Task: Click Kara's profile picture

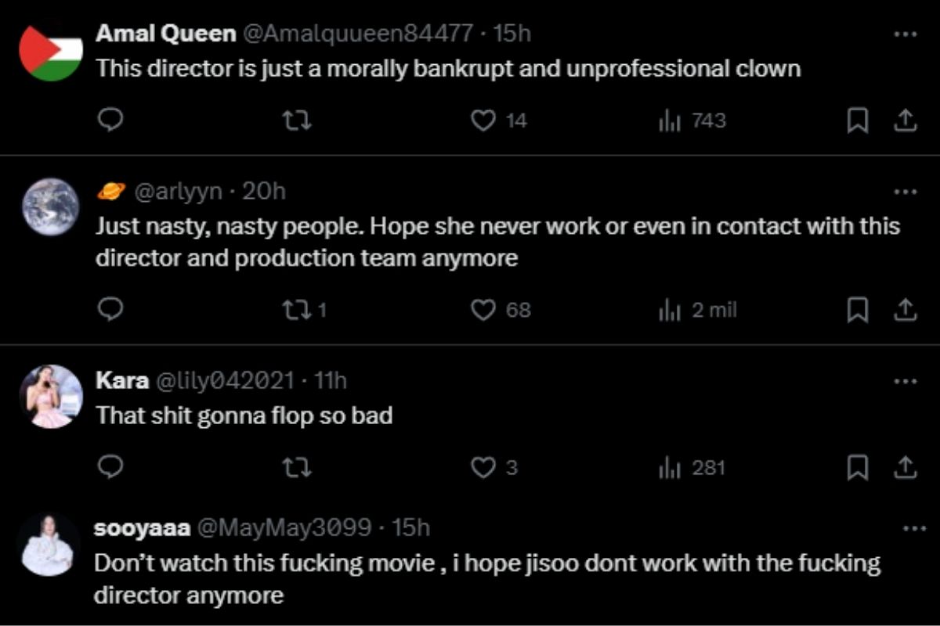Action: (51, 397)
